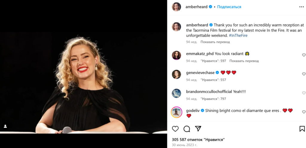Screen dimensions: 306x148
Task: Show tagged people icon on photo
Action: 5,126
